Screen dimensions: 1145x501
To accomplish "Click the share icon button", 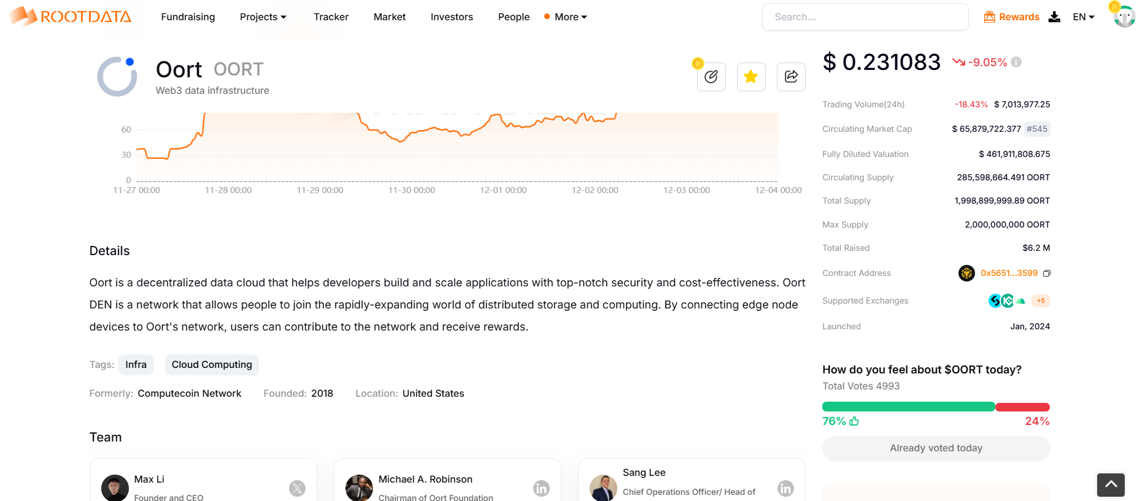I will [x=791, y=77].
